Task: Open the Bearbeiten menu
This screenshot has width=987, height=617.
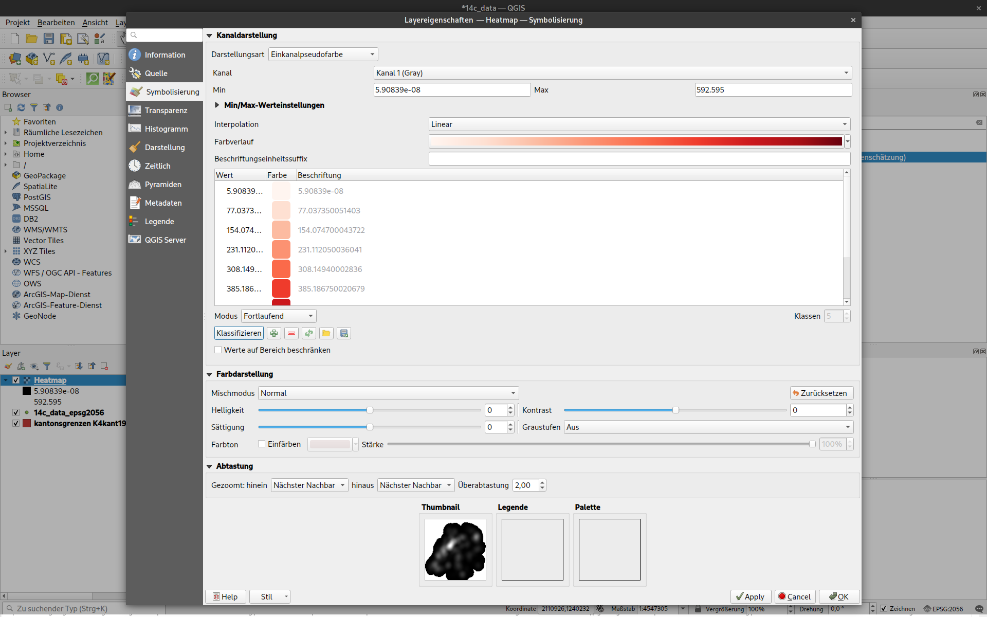Action: tap(56, 23)
